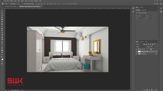Open the Opacity slider dropdown arrow
Image resolution: width=163 pixels, height=91 pixels.
pyautogui.click(x=154, y=47)
